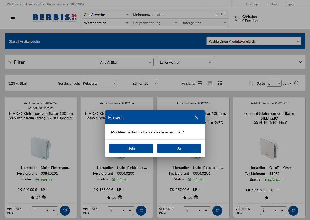Image resolution: width=310 pixels, height=220 pixels.
Task: Go to next results page arrow
Action: pyautogui.click(x=296, y=83)
